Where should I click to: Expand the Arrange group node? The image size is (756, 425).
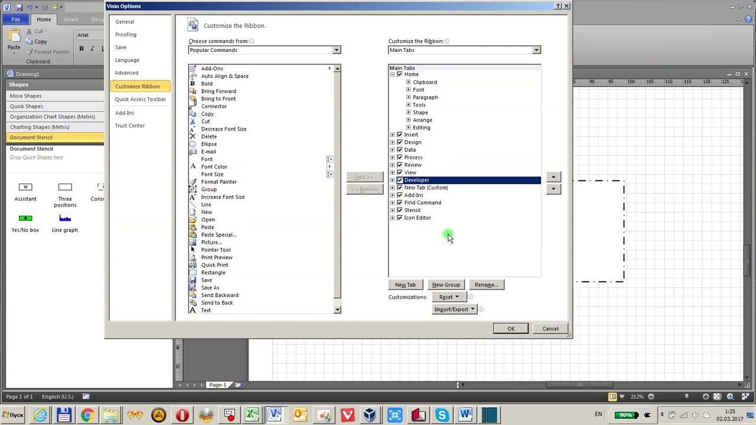pyautogui.click(x=408, y=120)
